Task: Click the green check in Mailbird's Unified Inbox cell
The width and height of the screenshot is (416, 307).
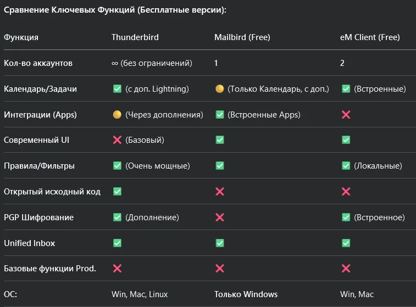Action: 220,243
